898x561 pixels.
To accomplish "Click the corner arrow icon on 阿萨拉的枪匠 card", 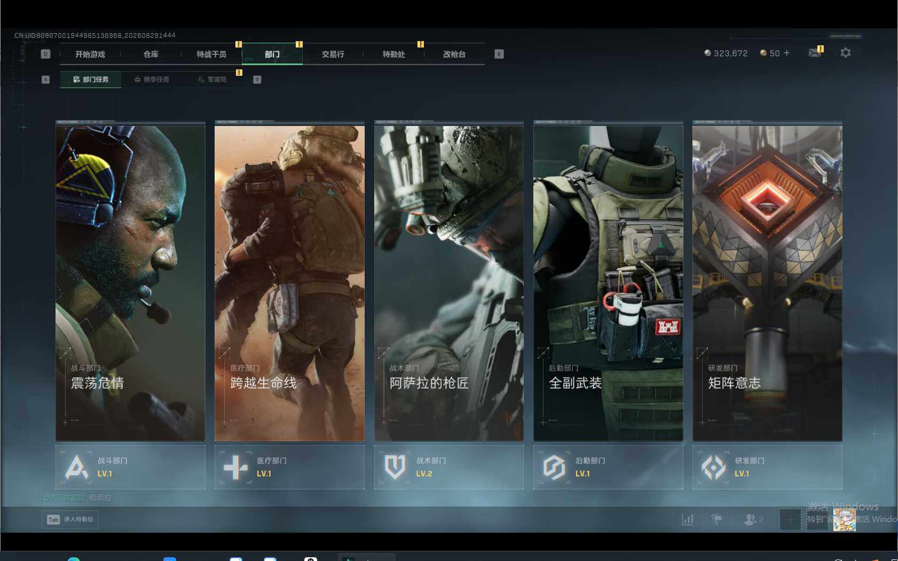I will [x=383, y=353].
